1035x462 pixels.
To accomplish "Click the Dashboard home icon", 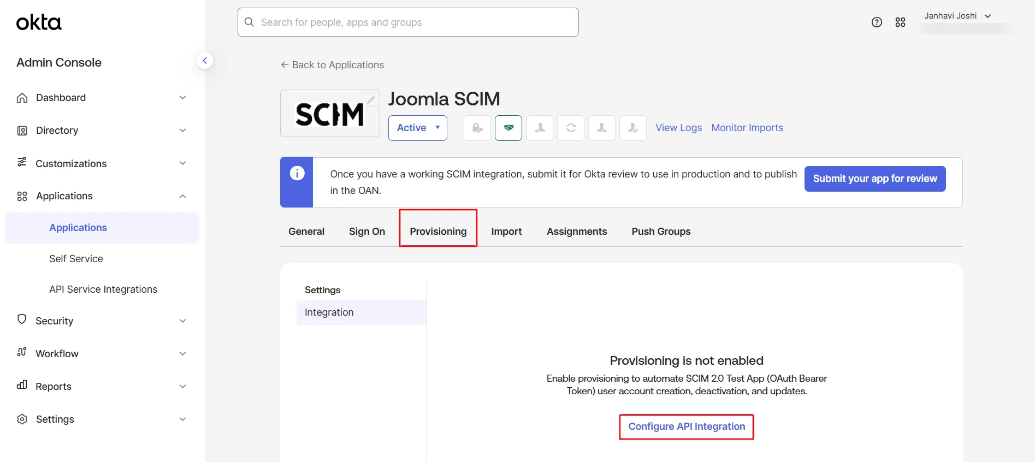I will 22,98.
